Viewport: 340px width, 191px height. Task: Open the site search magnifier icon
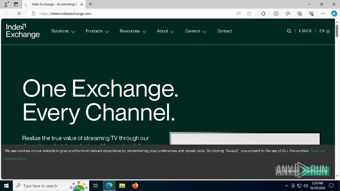tap(289, 31)
